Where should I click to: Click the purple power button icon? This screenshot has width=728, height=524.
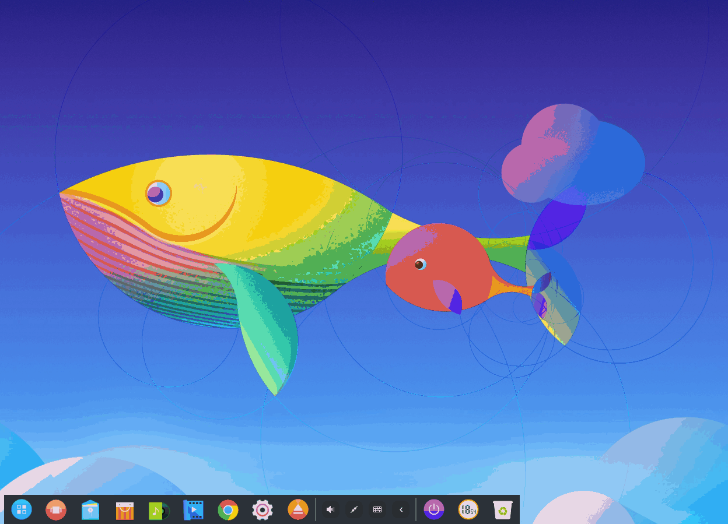tap(433, 509)
